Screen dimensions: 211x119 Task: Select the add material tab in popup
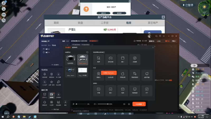click(68, 48)
